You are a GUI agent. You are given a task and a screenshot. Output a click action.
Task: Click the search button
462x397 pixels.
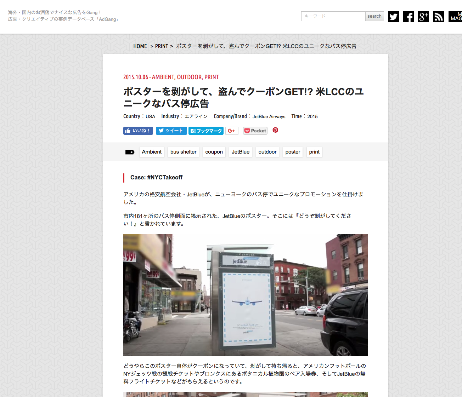click(x=374, y=16)
